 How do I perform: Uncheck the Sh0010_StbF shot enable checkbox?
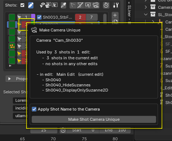(x=39, y=17)
